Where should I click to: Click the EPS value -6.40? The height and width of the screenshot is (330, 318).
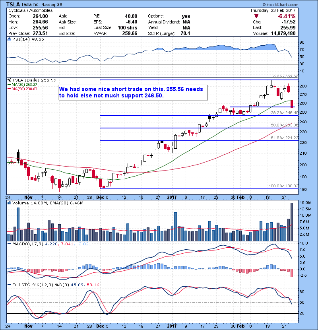[132, 22]
